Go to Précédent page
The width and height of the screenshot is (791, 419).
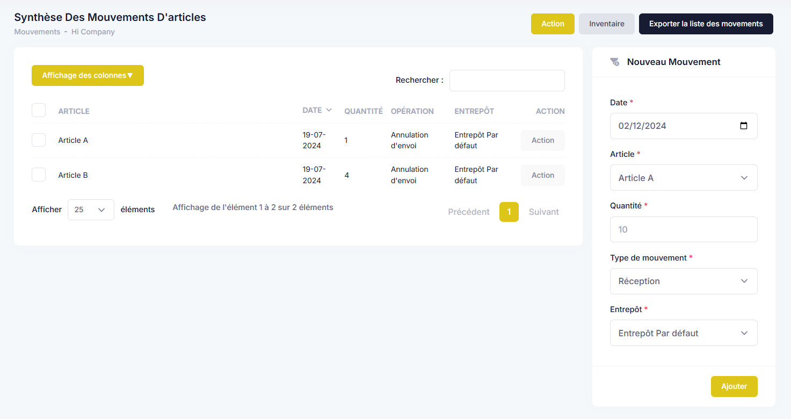(469, 212)
